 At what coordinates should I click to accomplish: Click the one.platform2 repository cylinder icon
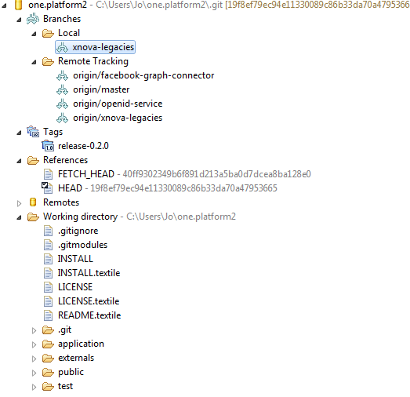pos(18,5)
